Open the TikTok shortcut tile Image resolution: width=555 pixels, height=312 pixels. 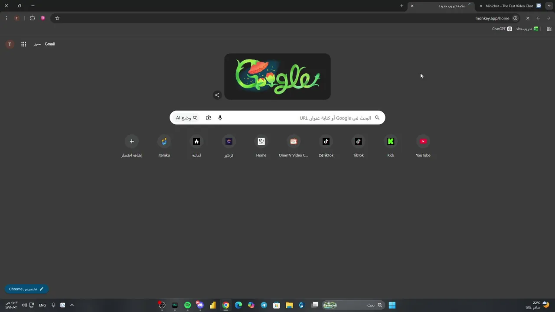pyautogui.click(x=358, y=146)
